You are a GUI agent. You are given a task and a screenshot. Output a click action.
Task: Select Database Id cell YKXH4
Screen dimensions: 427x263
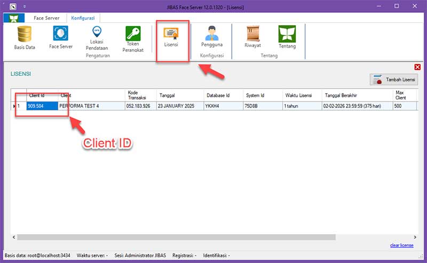tap(223, 106)
